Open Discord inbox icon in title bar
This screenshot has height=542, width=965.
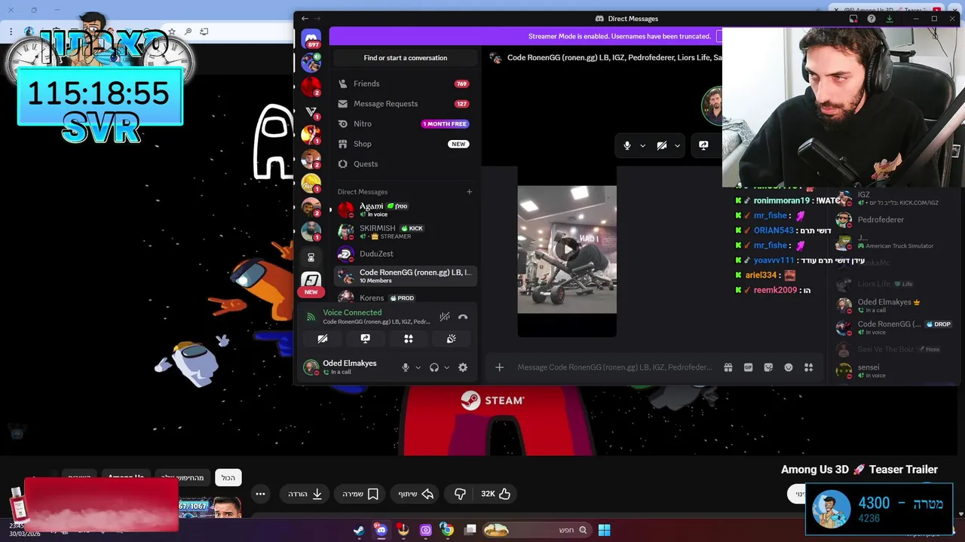(x=853, y=19)
